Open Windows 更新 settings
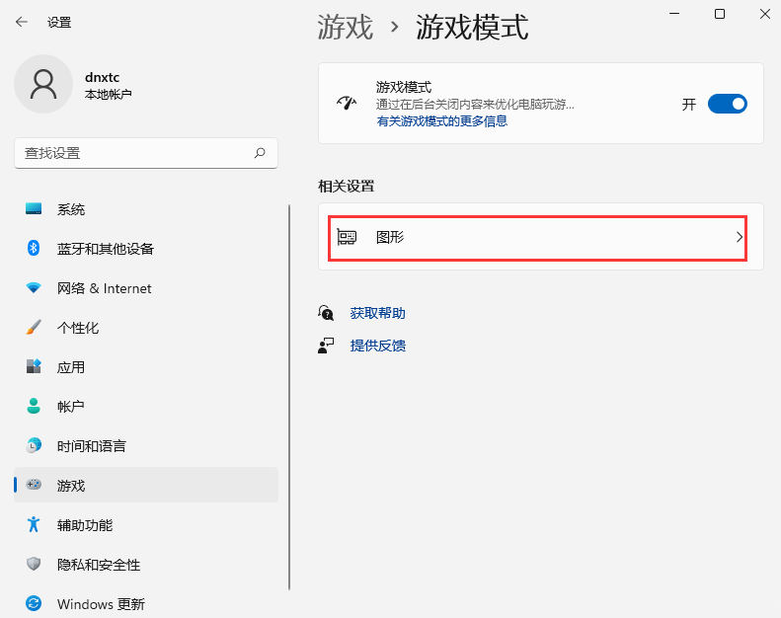Screen dimensions: 781x618 (146, 603)
